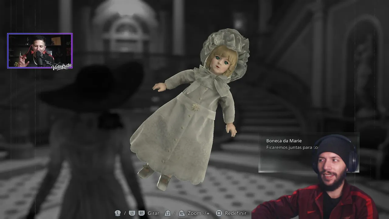Click the R2 trigger icon
Screen dimensions: 389x219
coord(182,213)
